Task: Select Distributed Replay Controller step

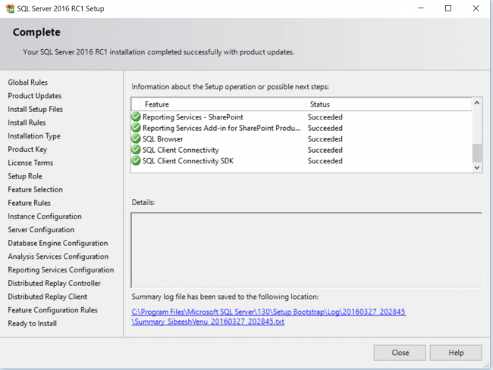Action: point(55,283)
